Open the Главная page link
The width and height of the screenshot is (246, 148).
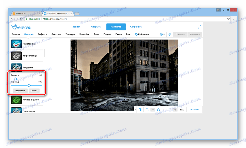[x=76, y=27]
